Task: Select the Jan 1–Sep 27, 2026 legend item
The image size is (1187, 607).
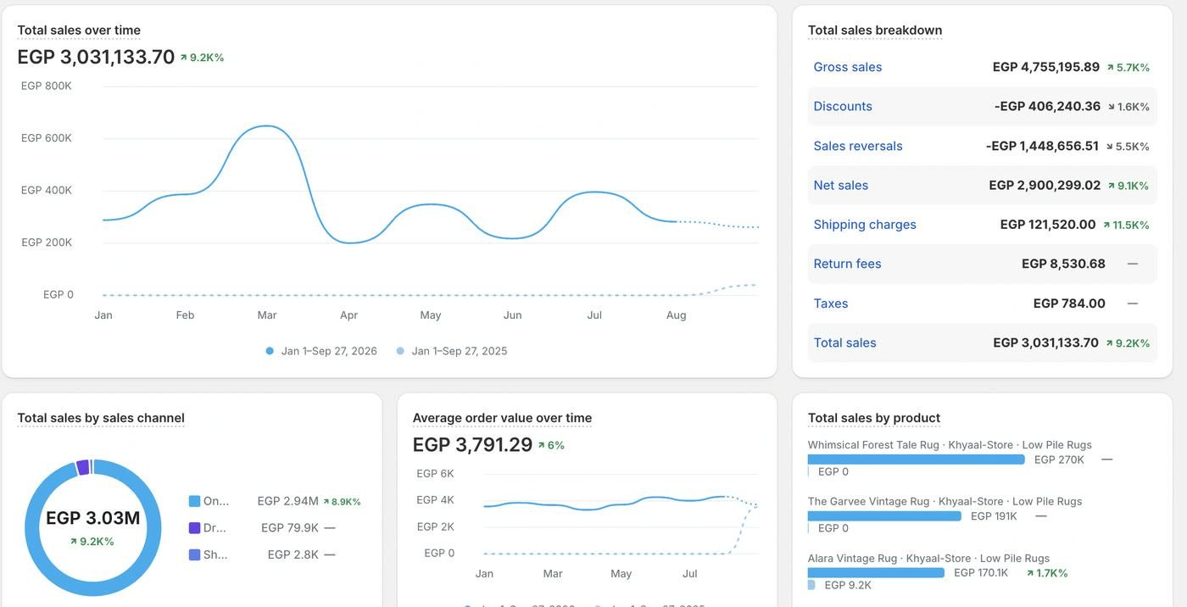Action: 322,351
